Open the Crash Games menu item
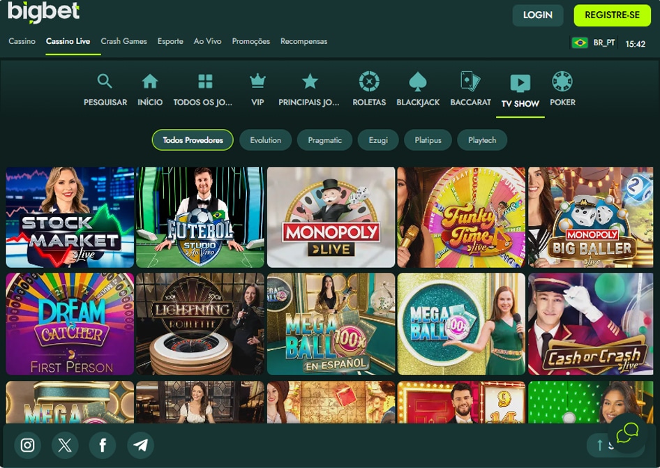The image size is (660, 468). (123, 41)
